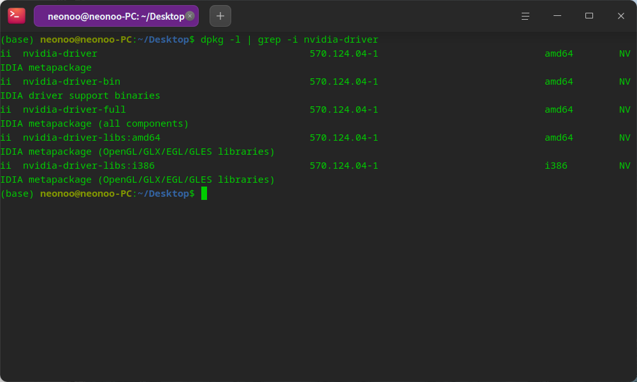Click the nvidia-driver package name
637x382 pixels.
60,53
